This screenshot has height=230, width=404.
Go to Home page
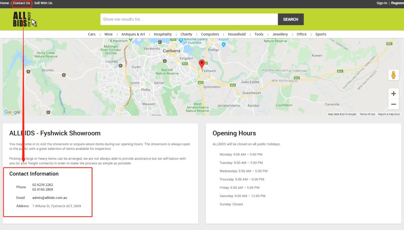(4, 3)
